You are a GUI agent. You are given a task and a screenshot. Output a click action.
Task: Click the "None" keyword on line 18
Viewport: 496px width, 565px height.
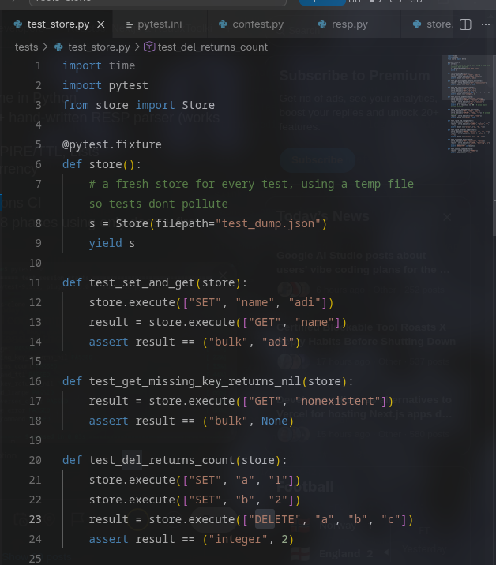pyautogui.click(x=275, y=421)
